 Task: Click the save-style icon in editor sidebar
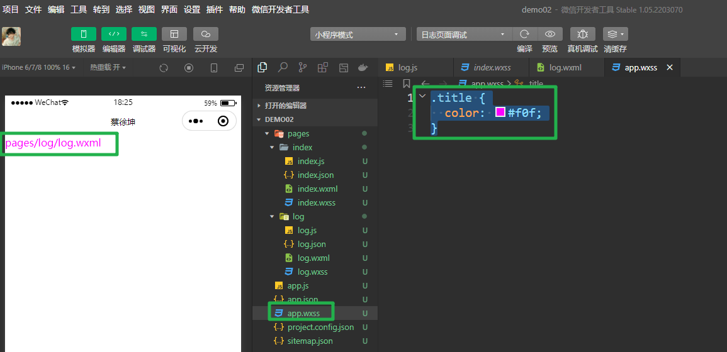[344, 68]
